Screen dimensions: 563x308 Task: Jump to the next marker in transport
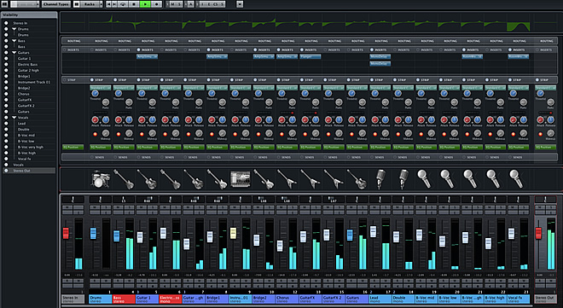click(x=114, y=4)
